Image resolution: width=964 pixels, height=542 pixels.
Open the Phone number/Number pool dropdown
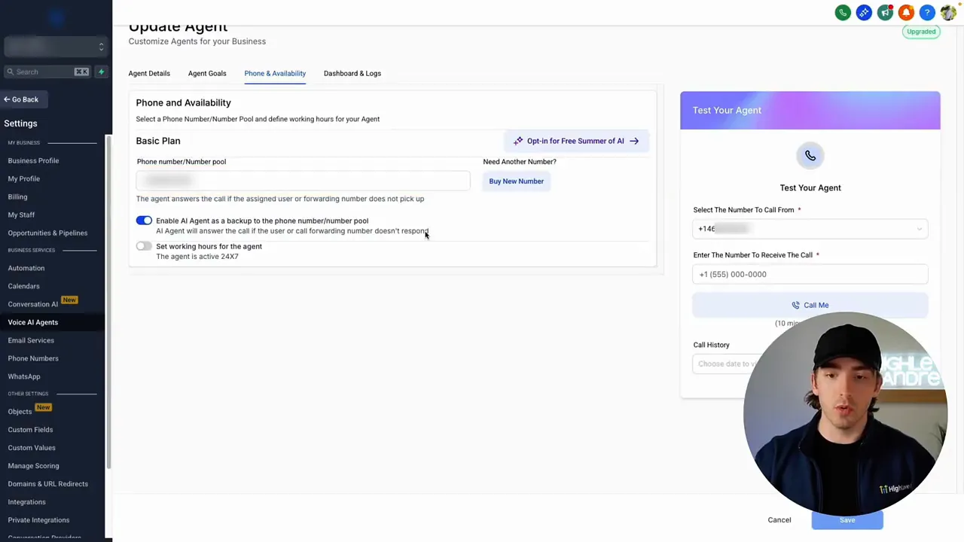click(303, 181)
